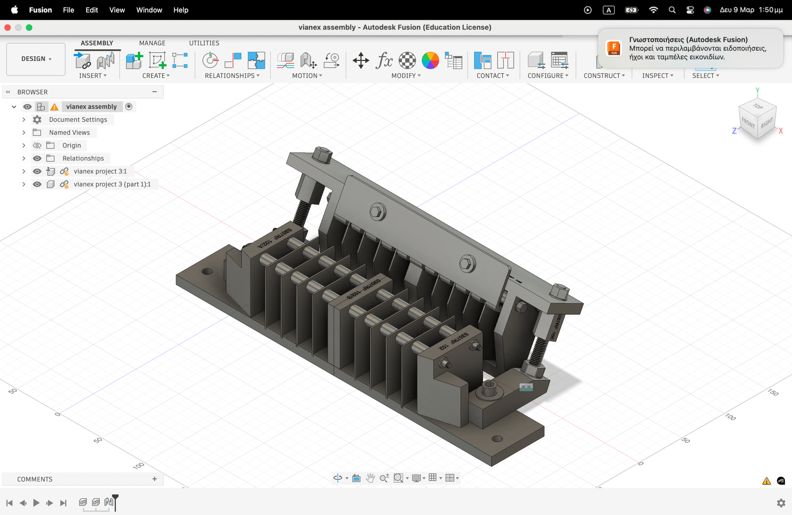Select the ASSEMBLY tab
This screenshot has width=792, height=515.
coord(97,43)
